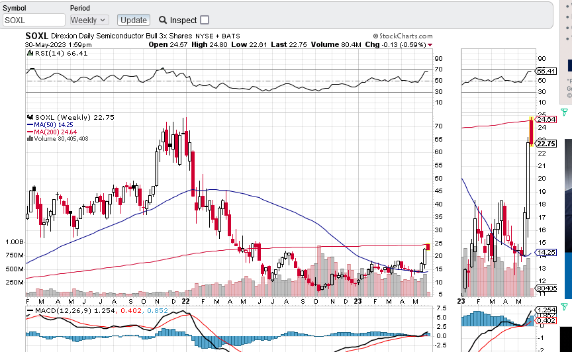This screenshot has height=352, width=572.
Task: Click the Inspect magnifying glass icon
Action: [x=163, y=20]
